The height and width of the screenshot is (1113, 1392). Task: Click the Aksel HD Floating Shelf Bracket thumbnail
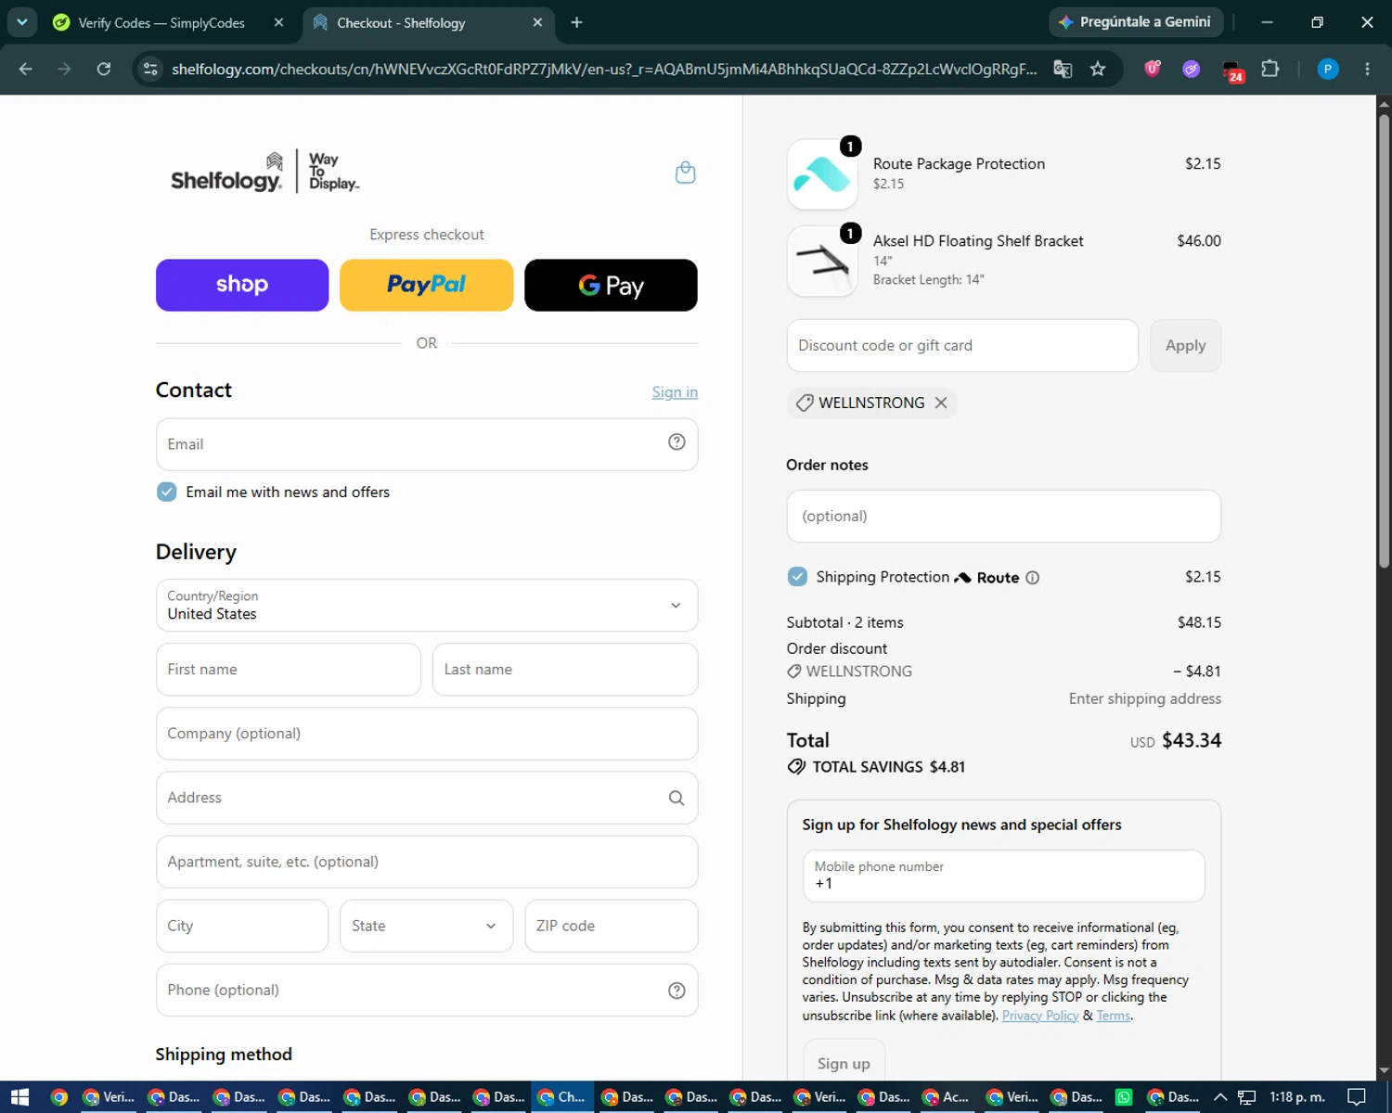(822, 262)
